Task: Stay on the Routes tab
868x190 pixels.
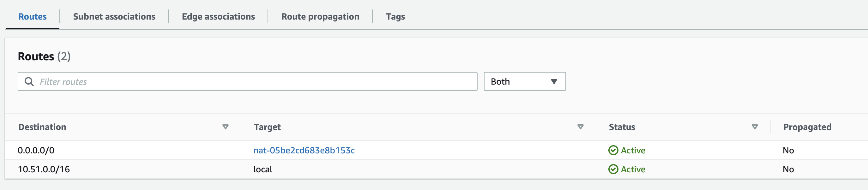Action: (x=32, y=16)
